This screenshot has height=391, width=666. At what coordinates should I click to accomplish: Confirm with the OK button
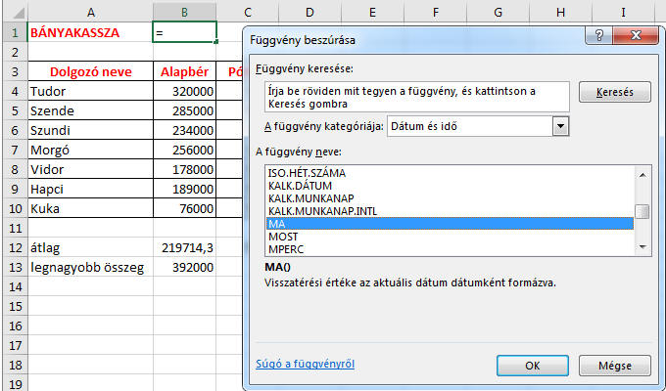point(532,366)
